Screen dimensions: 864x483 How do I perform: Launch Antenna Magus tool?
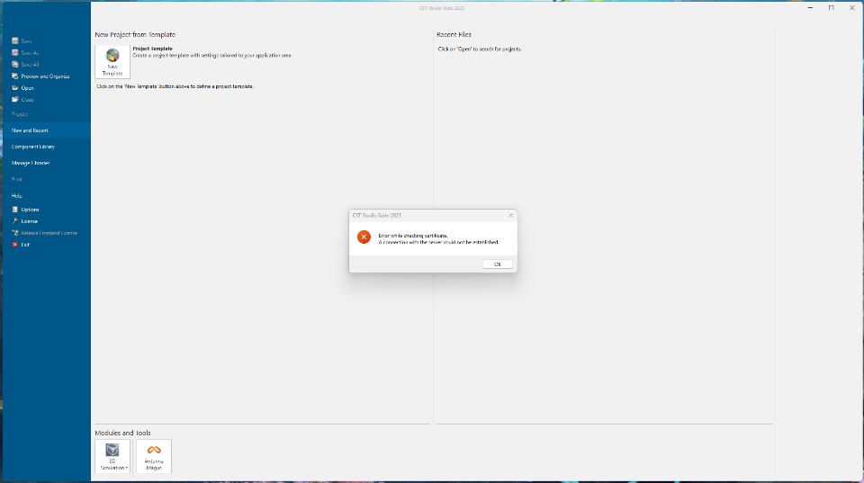click(154, 456)
